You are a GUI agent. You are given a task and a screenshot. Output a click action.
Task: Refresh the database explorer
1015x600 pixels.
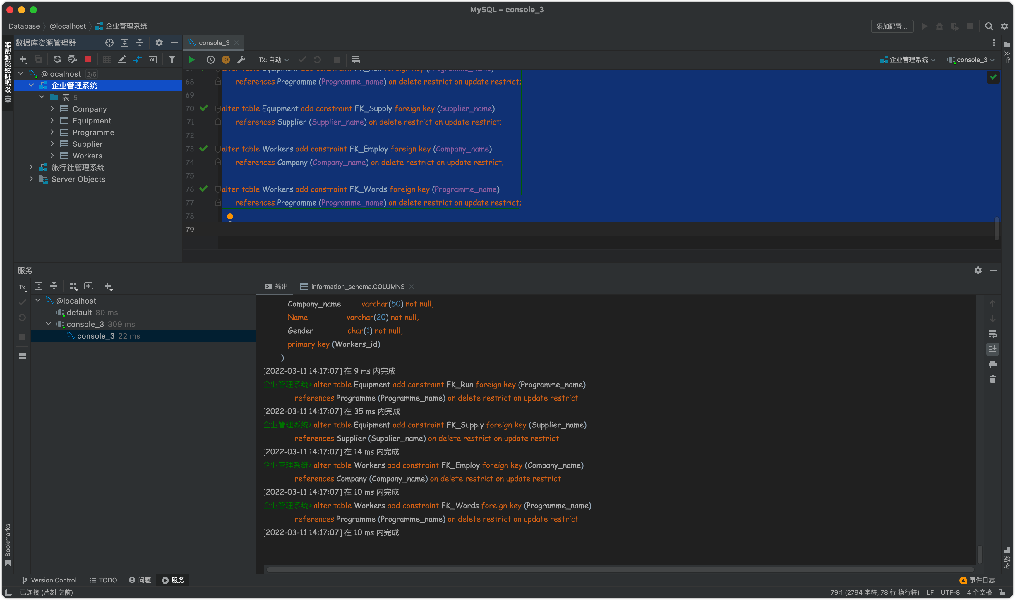[x=57, y=59]
